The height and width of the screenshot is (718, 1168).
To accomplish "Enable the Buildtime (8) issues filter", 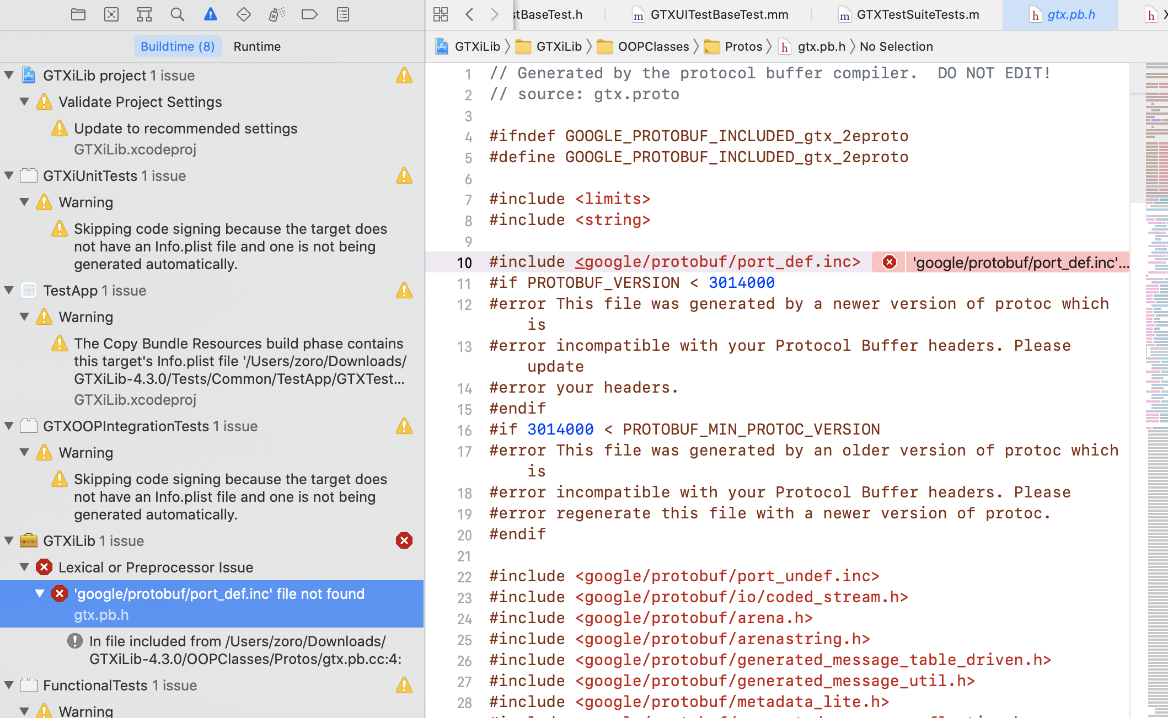I will (x=178, y=46).
